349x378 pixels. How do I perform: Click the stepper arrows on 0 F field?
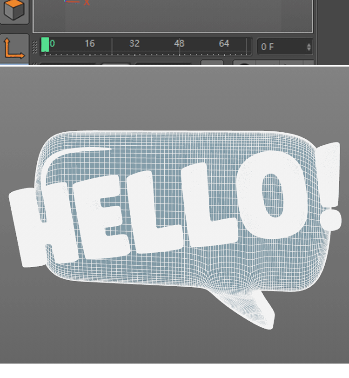pos(309,47)
